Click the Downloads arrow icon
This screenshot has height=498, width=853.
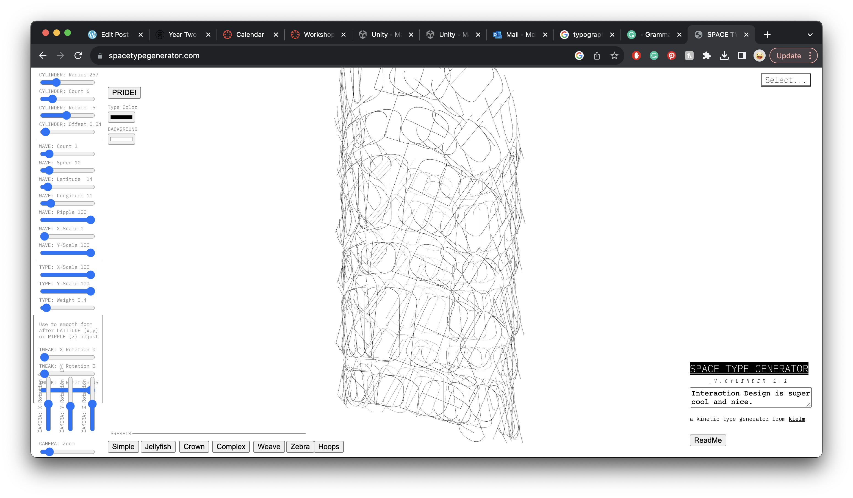point(724,56)
